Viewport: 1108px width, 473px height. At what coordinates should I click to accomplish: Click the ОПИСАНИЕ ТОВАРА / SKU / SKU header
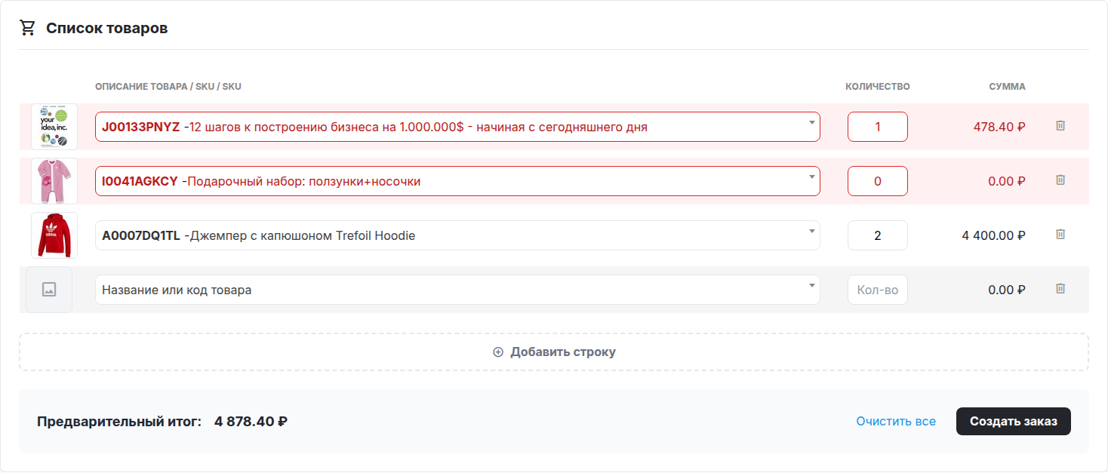(168, 87)
